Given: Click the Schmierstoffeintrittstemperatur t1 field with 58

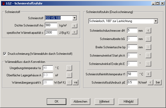Looking at the screenshot, I should click(132, 74).
